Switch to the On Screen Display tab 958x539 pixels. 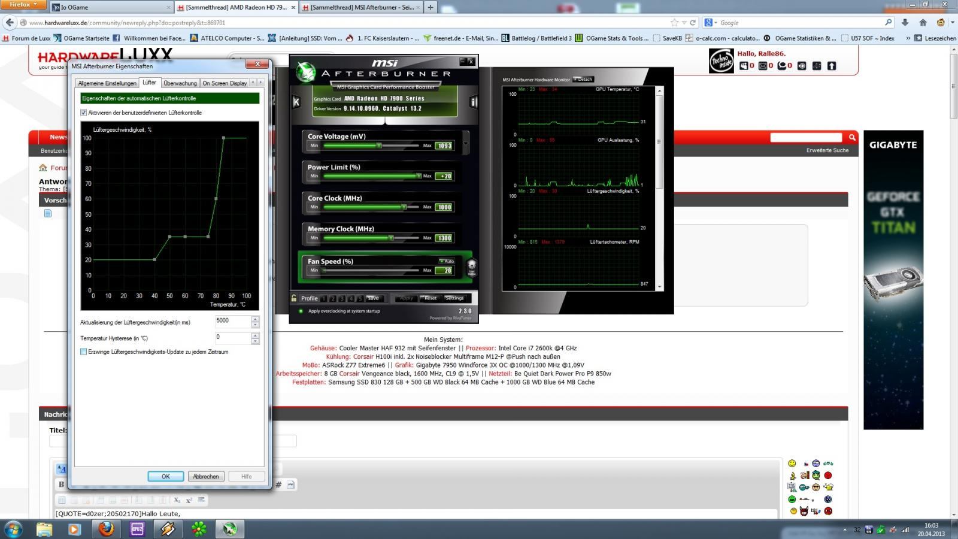(225, 83)
